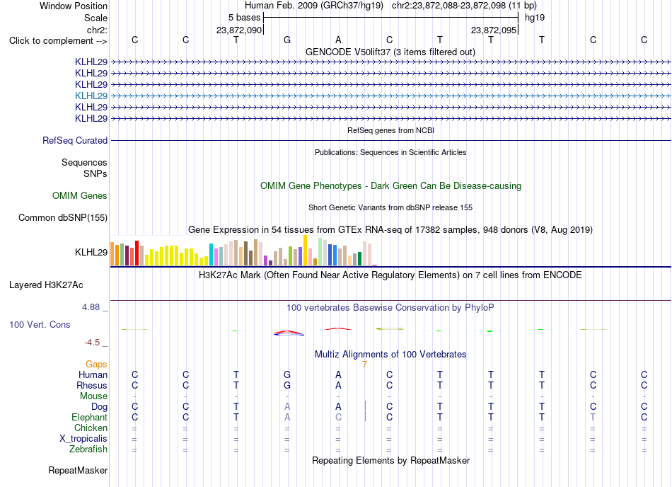Click the Mouse species label

pyautogui.click(x=93, y=396)
